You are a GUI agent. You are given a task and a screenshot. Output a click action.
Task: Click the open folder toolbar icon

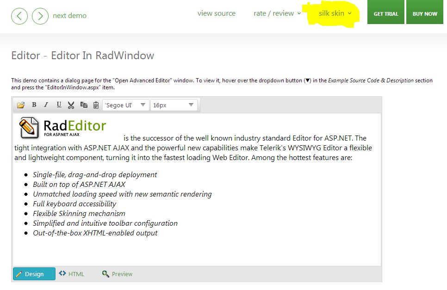21,105
